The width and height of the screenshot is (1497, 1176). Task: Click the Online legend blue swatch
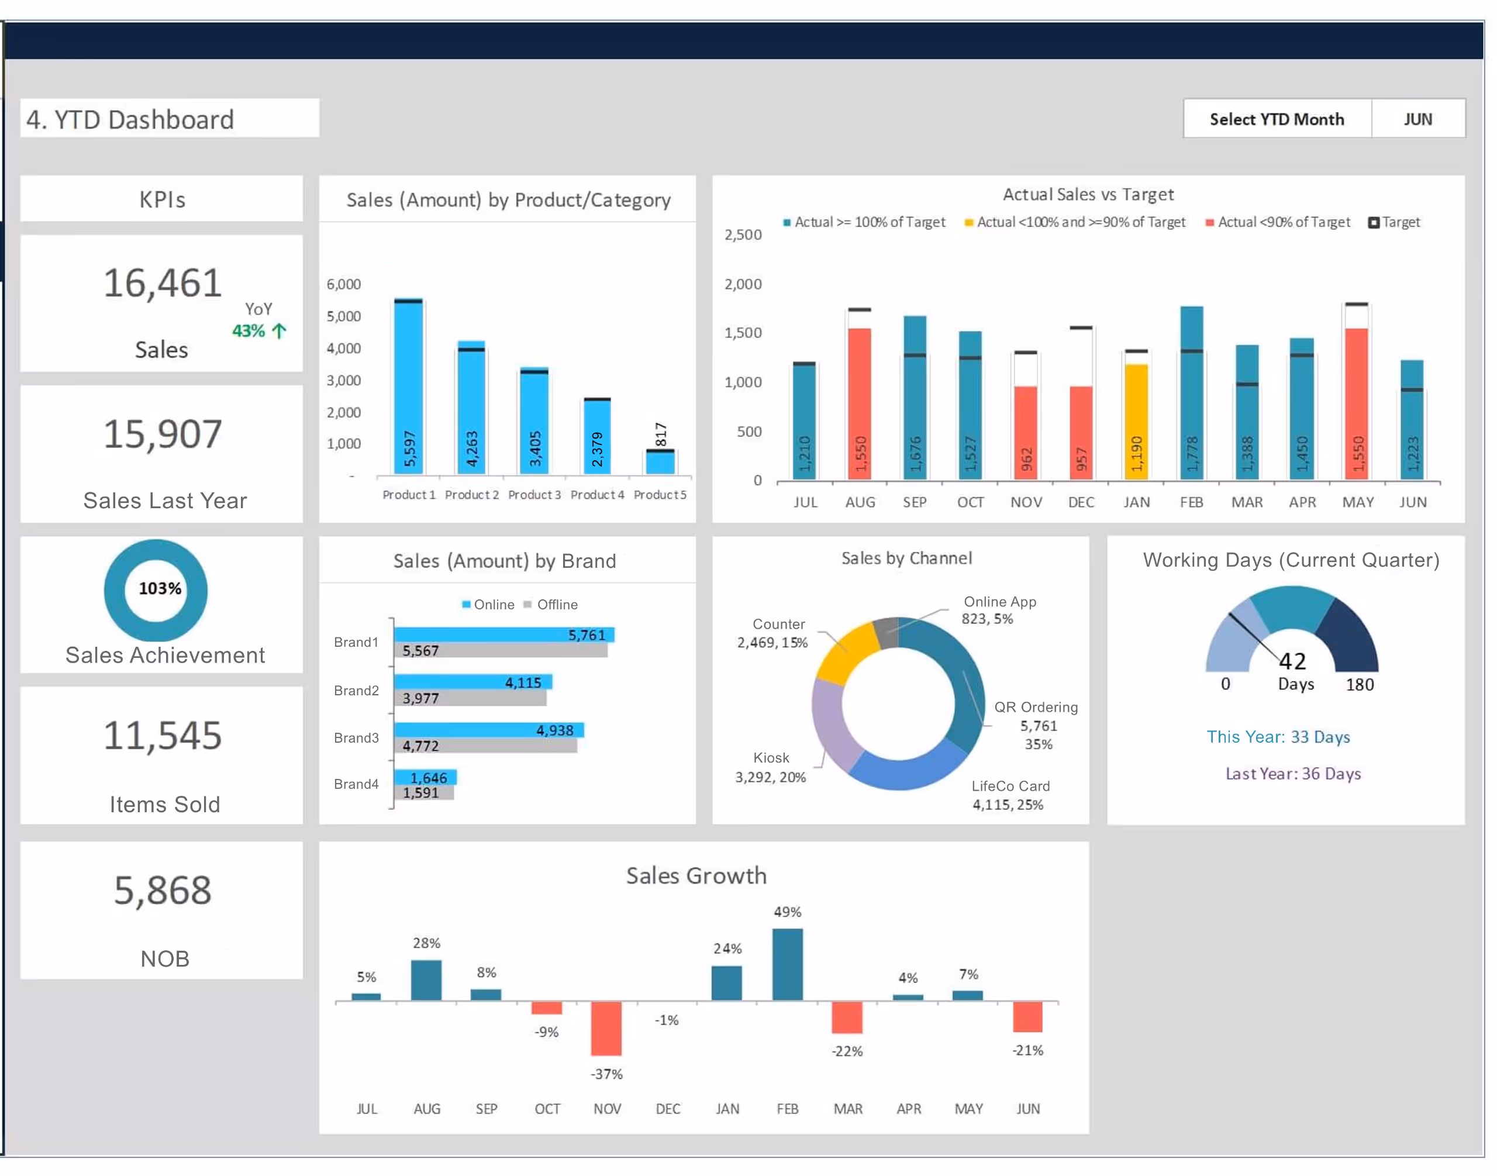click(466, 605)
